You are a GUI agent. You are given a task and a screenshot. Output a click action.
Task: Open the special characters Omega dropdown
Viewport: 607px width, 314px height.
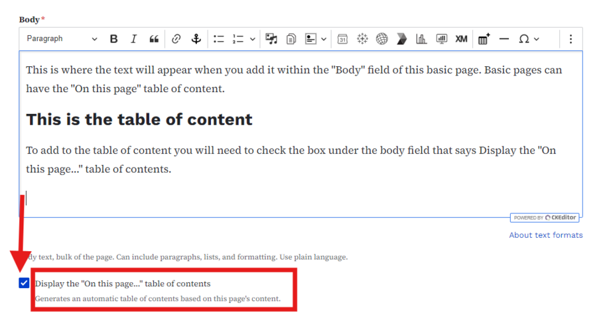pos(528,39)
